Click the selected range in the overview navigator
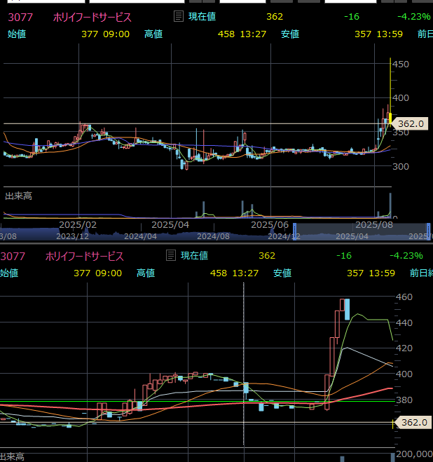Image resolution: width=433 pixels, height=462 pixels. (362, 231)
